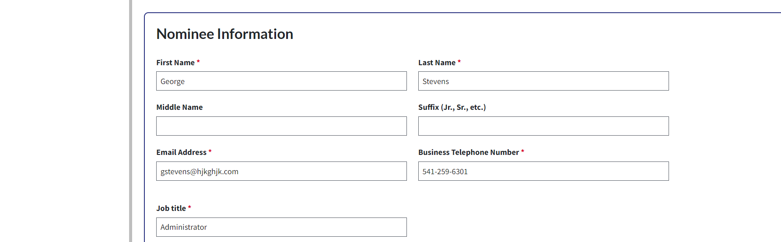781x242 pixels.
Task: Click the red asterisk beside First Name
Action: pos(198,62)
